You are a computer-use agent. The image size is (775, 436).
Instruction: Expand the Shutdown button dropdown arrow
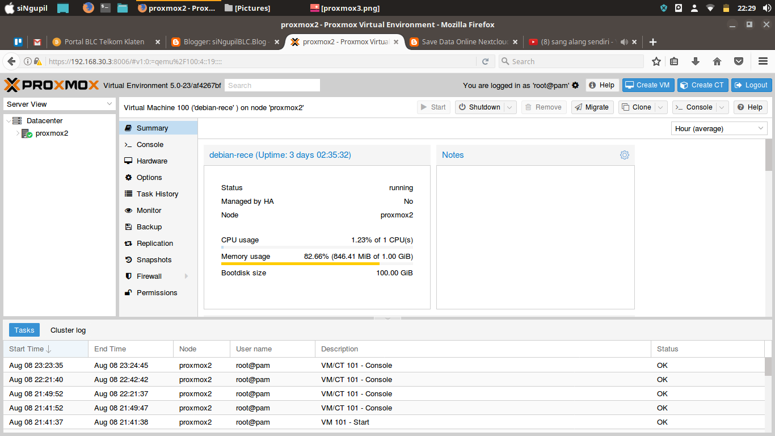pos(510,107)
